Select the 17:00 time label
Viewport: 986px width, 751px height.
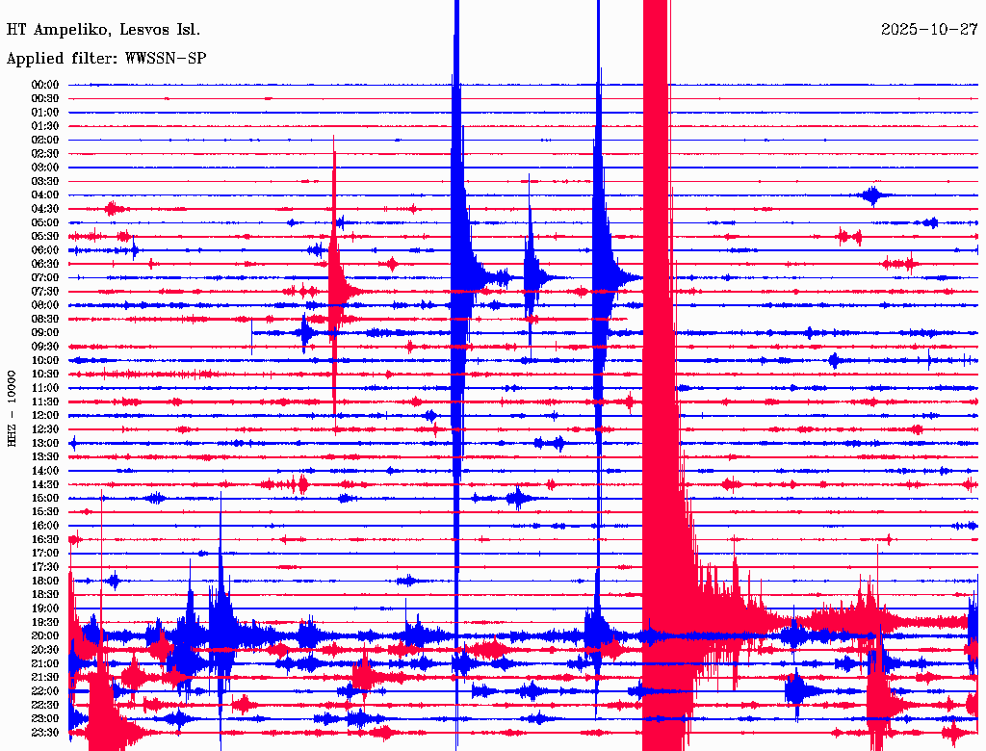pos(45,554)
